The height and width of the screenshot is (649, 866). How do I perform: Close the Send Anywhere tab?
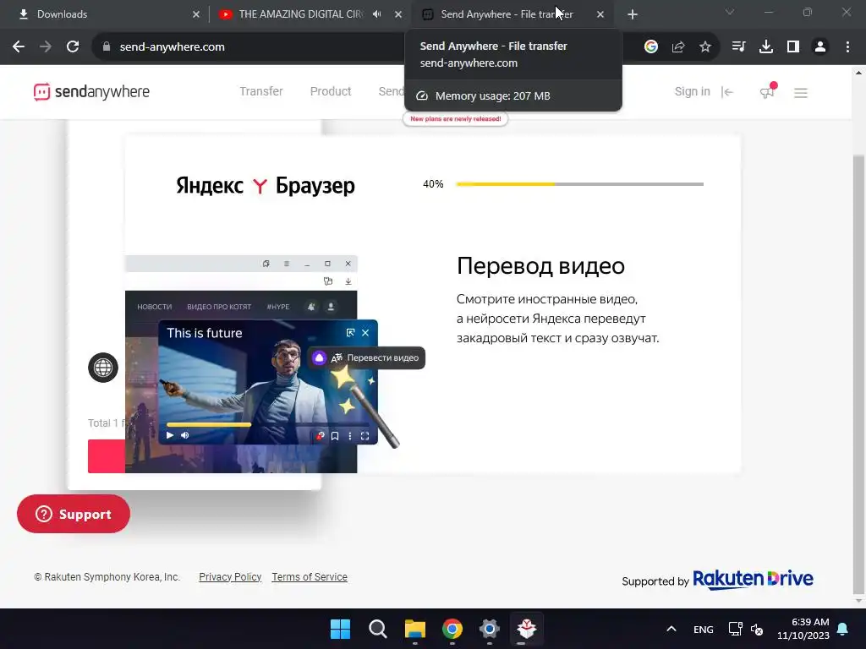tap(600, 14)
